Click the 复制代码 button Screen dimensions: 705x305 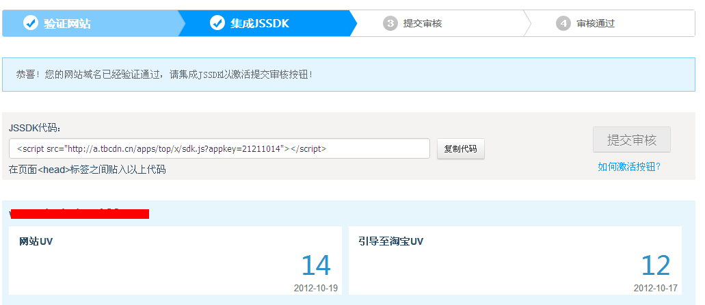(460, 149)
